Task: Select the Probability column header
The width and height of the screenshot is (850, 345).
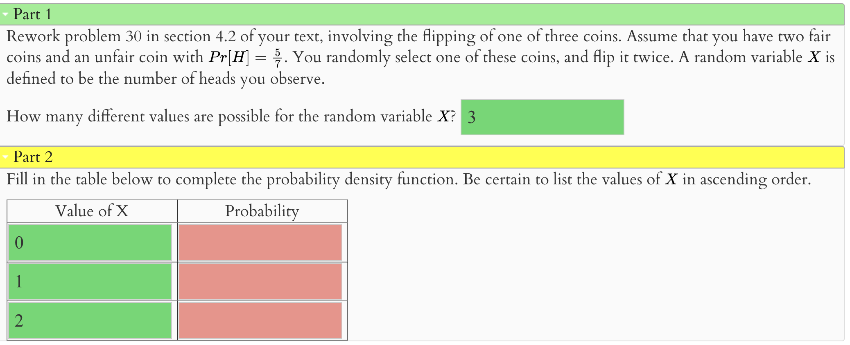Action: click(262, 211)
